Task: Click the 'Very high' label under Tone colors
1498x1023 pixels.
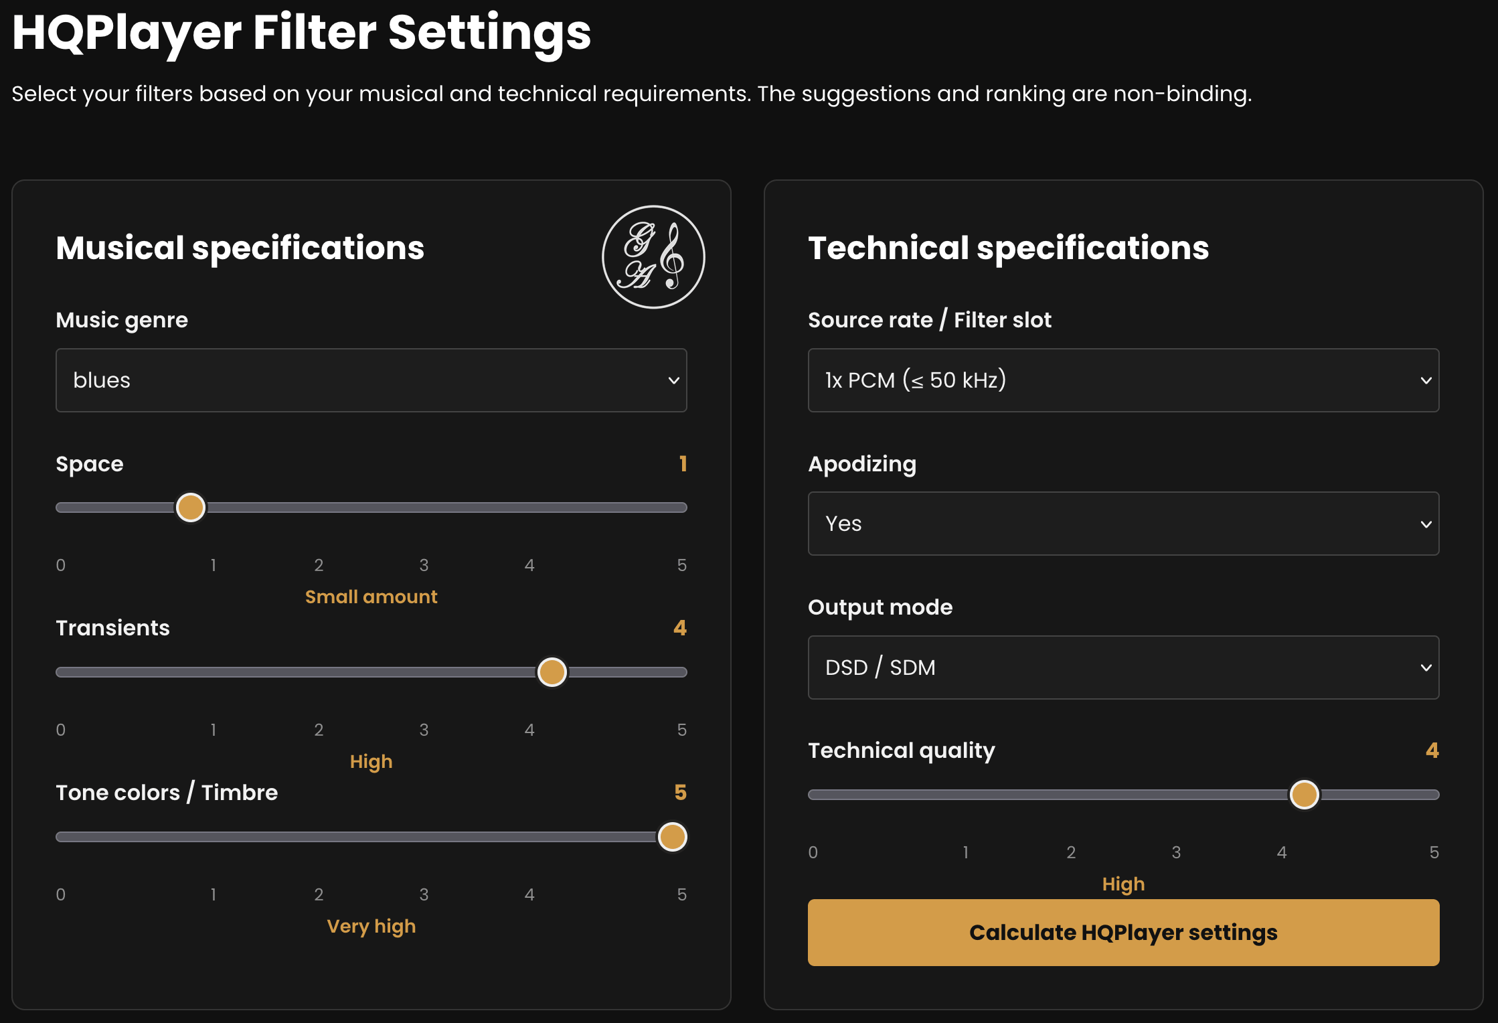Action: 371,926
